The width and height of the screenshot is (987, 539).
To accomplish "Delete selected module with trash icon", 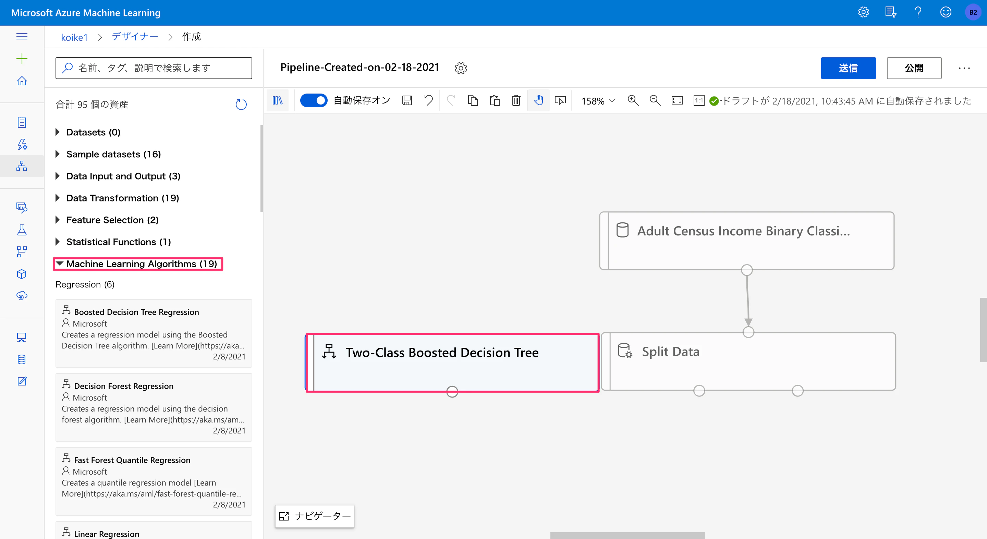I will pyautogui.click(x=516, y=101).
